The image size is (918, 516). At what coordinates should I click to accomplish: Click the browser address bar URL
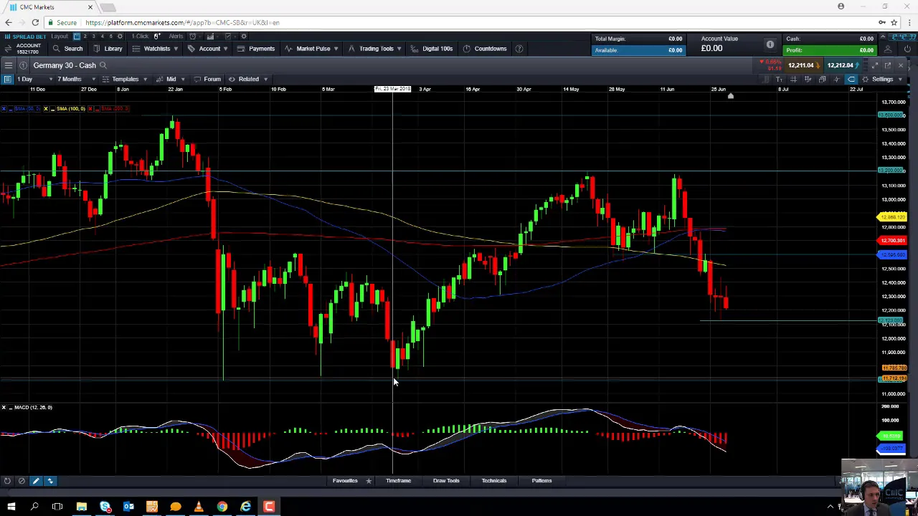pos(182,22)
